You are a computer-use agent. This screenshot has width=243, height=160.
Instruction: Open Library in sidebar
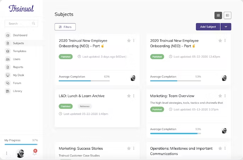(17, 91)
